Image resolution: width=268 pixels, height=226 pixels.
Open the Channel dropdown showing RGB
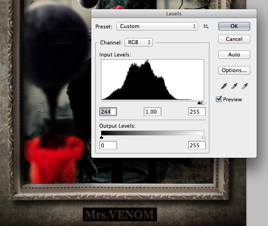click(x=139, y=42)
